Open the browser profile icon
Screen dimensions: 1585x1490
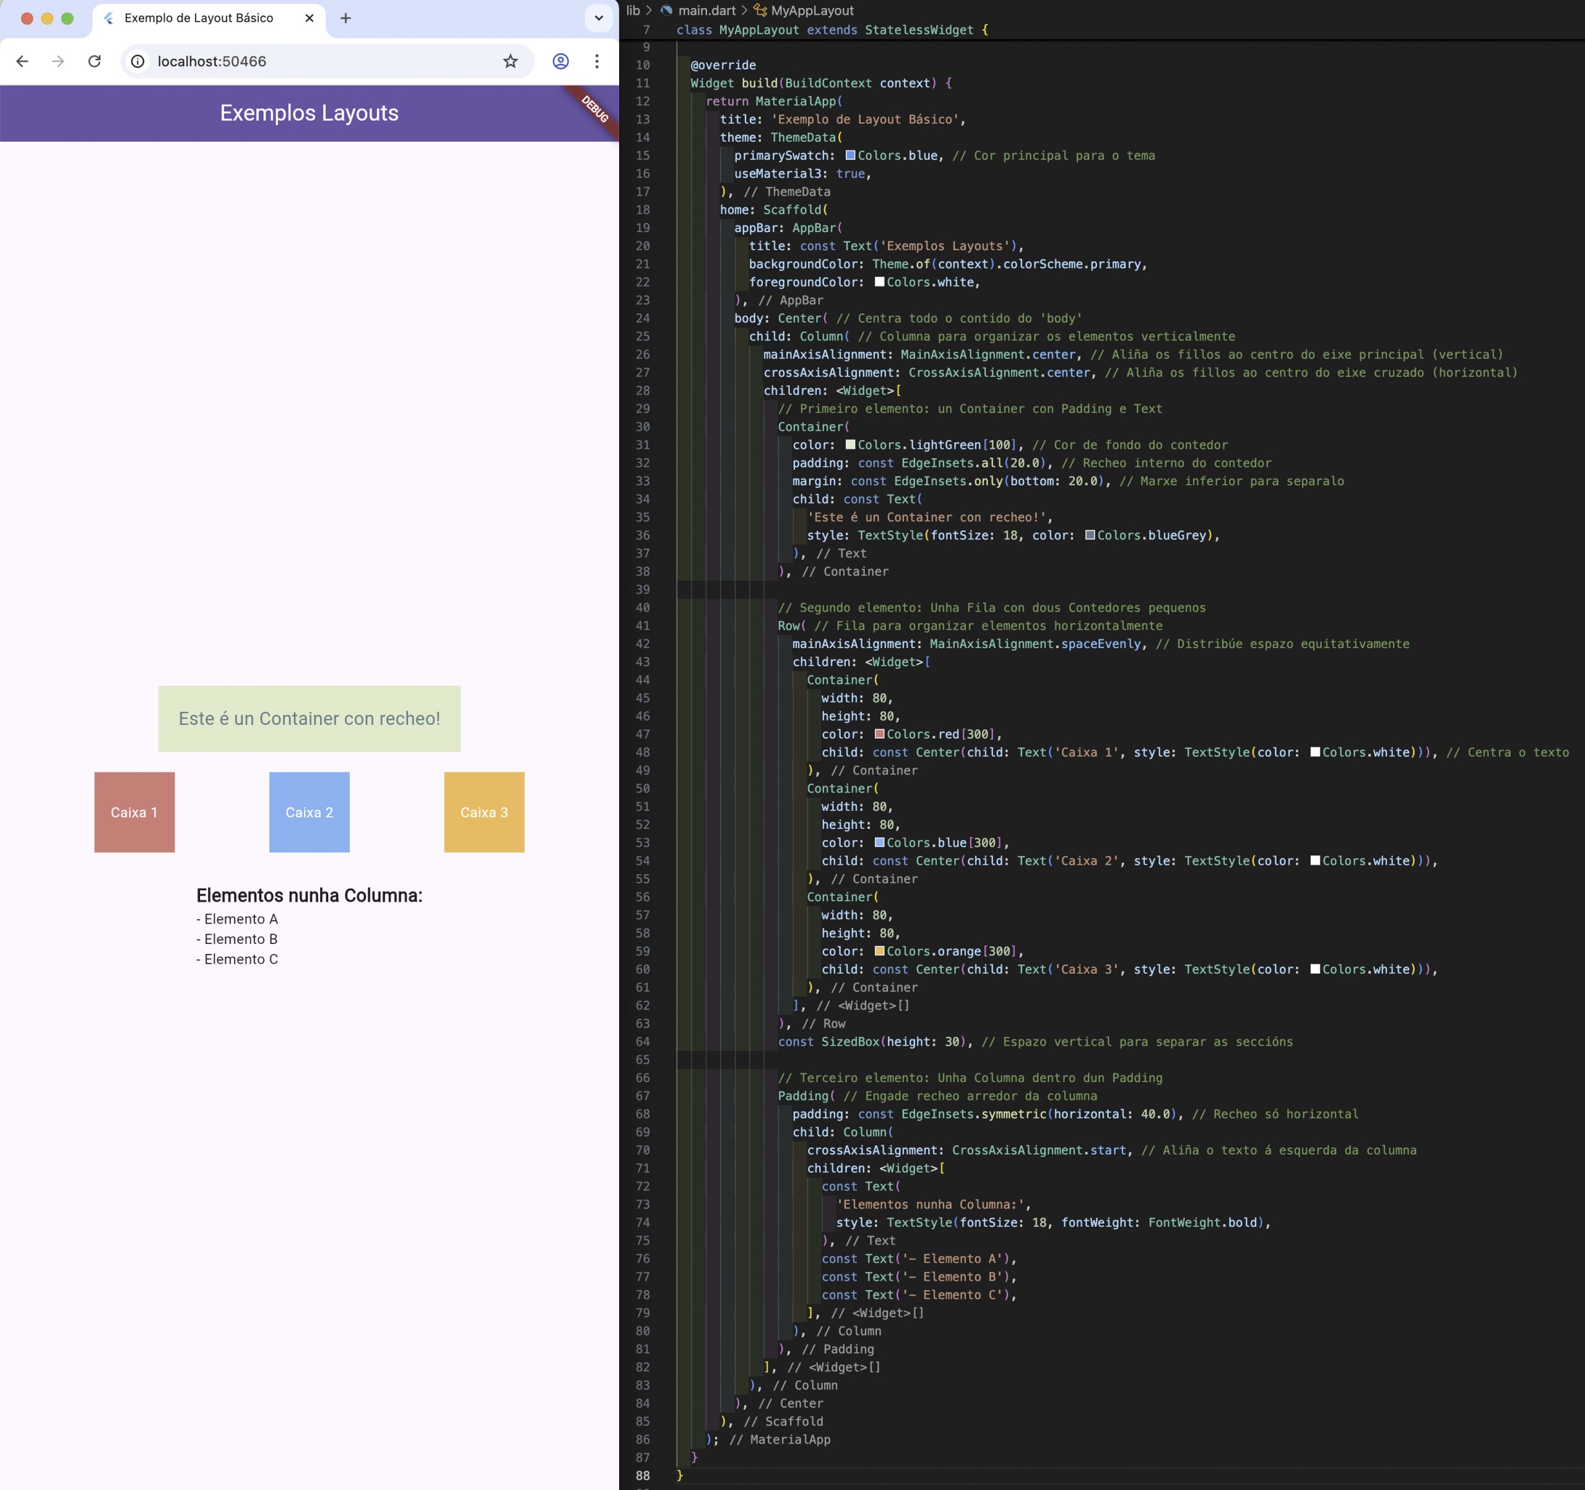click(x=560, y=61)
